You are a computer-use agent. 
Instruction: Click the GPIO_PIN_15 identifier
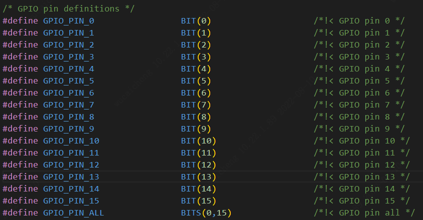pyautogui.click(x=71, y=201)
